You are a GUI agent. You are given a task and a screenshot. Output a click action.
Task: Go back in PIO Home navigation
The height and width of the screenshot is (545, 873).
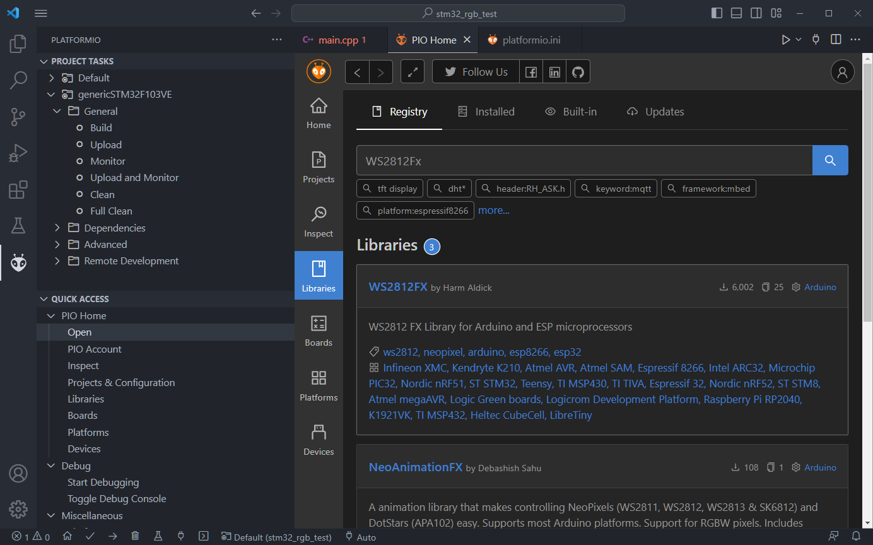(x=357, y=72)
